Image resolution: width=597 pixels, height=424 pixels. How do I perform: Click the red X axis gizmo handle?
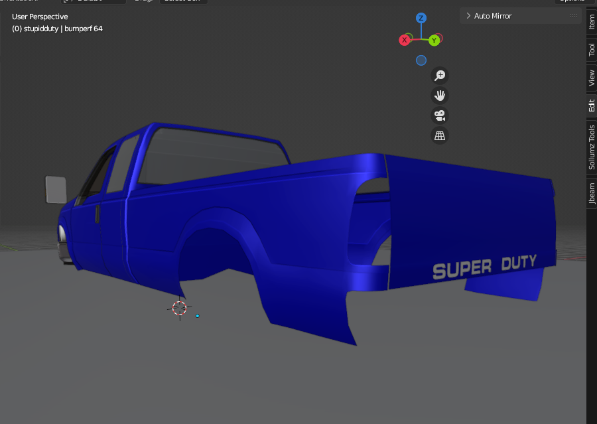[405, 40]
